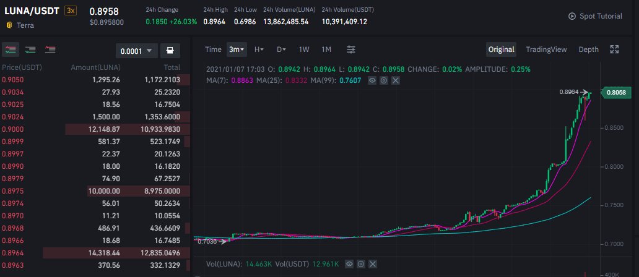Click total 1,172.2103 in order book
639x277 pixels.
pyautogui.click(x=162, y=80)
